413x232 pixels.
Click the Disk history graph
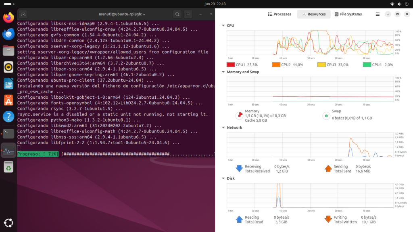(310, 195)
